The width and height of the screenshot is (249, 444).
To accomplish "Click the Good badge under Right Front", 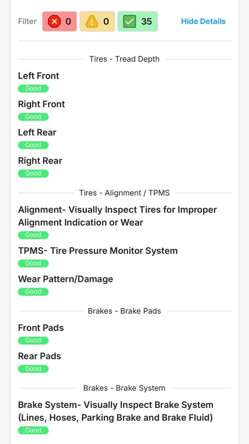I will coord(33,117).
